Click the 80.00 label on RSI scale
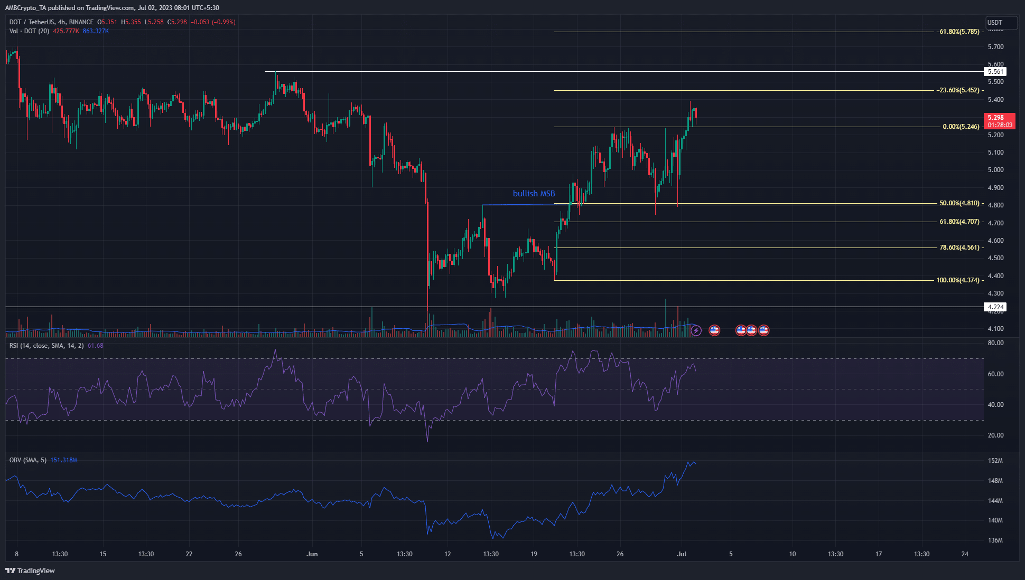 pos(996,343)
